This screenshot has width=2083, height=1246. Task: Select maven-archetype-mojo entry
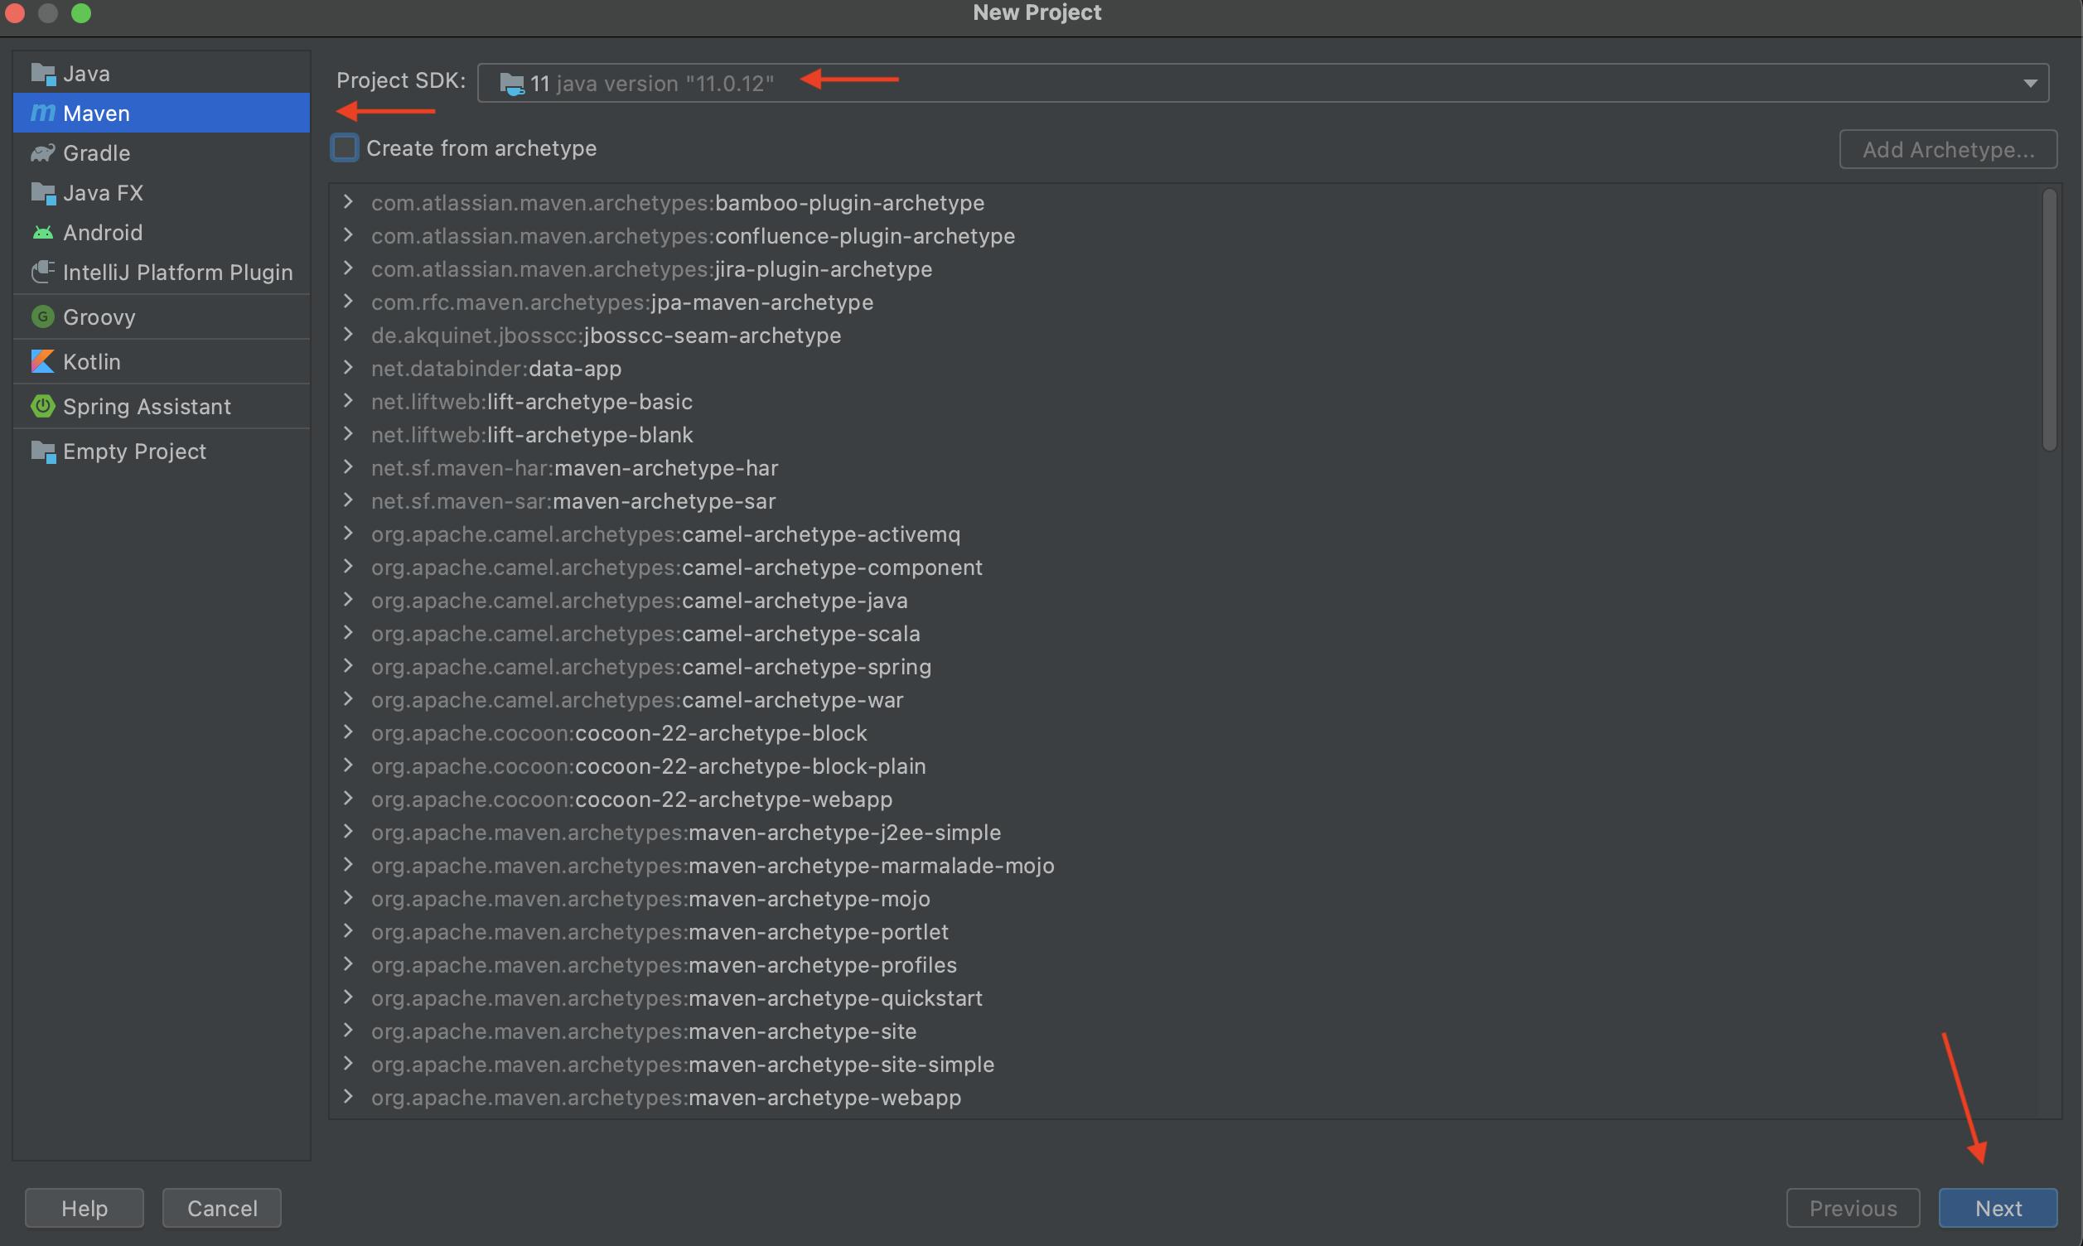pyautogui.click(x=650, y=899)
